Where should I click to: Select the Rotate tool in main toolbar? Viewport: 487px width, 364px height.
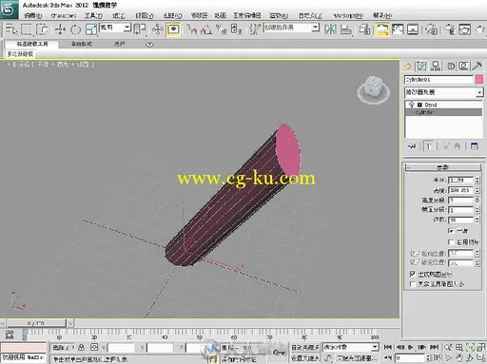coord(75,29)
